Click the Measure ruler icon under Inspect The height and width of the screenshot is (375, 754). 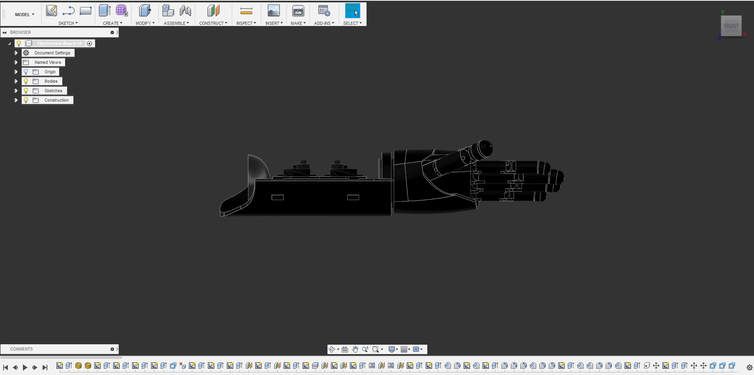point(246,11)
